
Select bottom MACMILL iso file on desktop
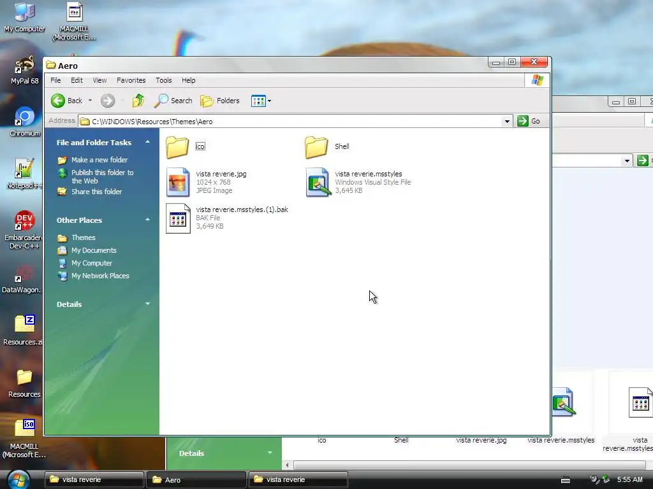24,438
